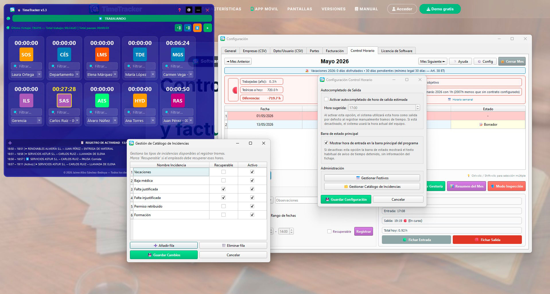Screen dimensions: 550x294
Task: Toggle Mostrar hora de entrada checkbox
Action: click(x=326, y=143)
